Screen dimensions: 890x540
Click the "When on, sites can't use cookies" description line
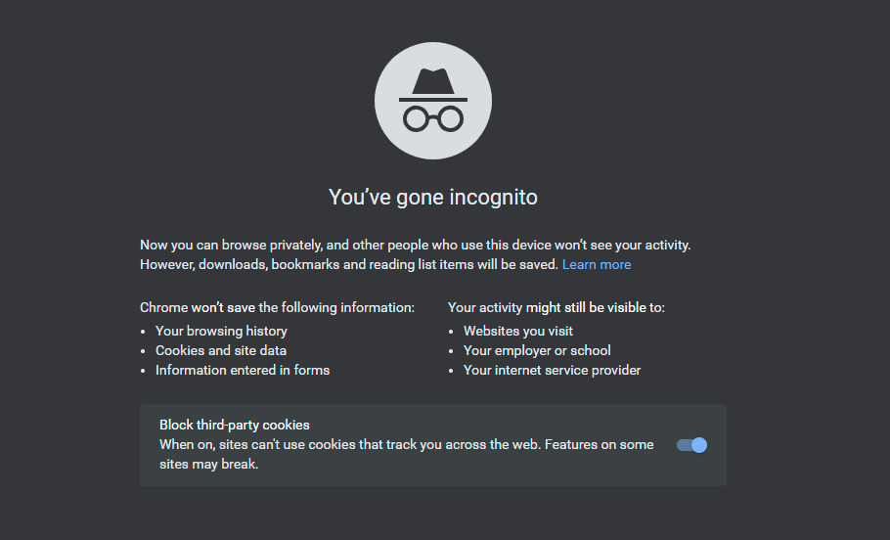pos(407,444)
